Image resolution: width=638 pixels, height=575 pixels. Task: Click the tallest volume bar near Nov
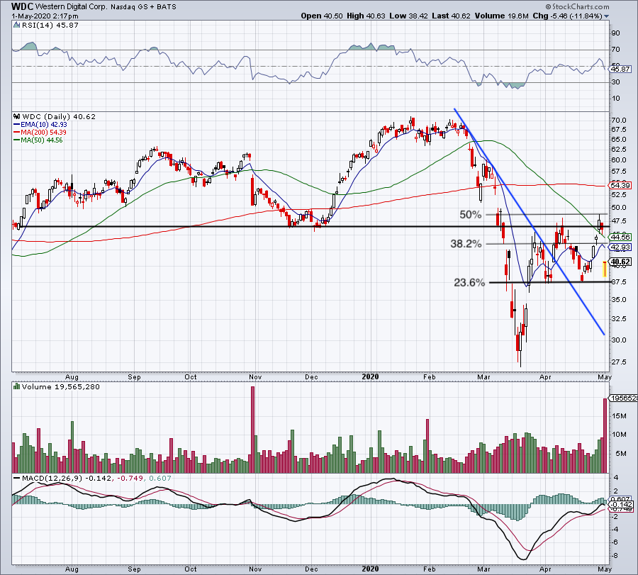252,430
